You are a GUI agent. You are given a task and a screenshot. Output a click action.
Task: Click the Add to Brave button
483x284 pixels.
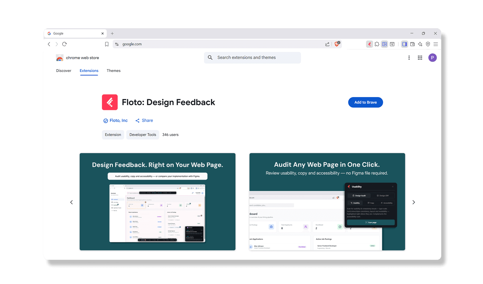(x=365, y=103)
